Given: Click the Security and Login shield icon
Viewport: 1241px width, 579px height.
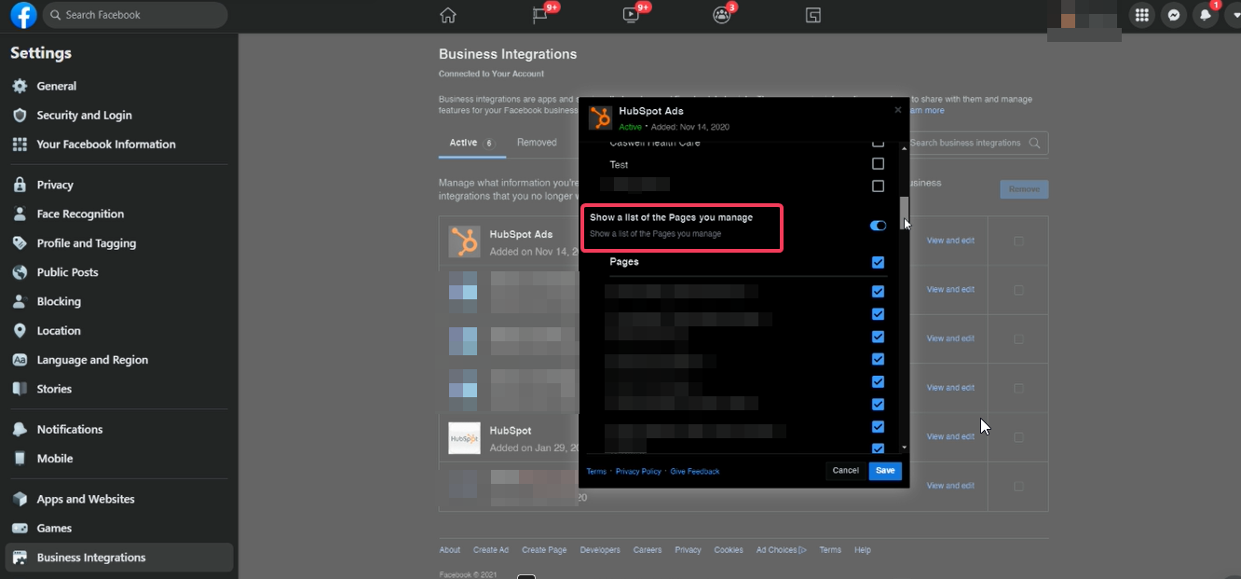Looking at the screenshot, I should [20, 115].
